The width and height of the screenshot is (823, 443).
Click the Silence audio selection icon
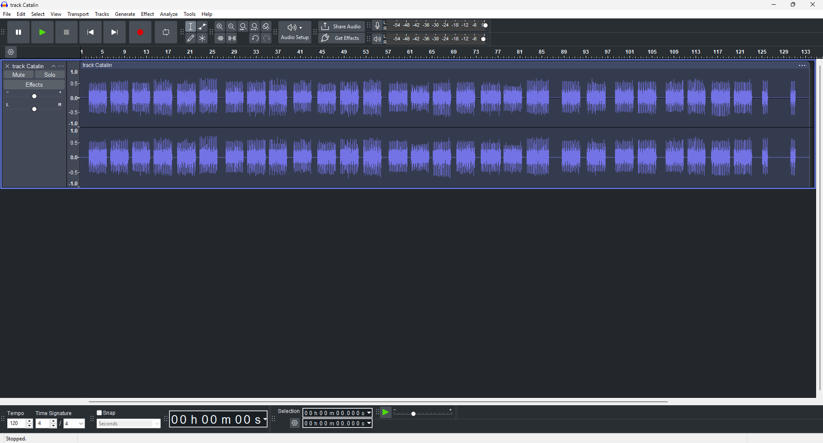[x=232, y=39]
